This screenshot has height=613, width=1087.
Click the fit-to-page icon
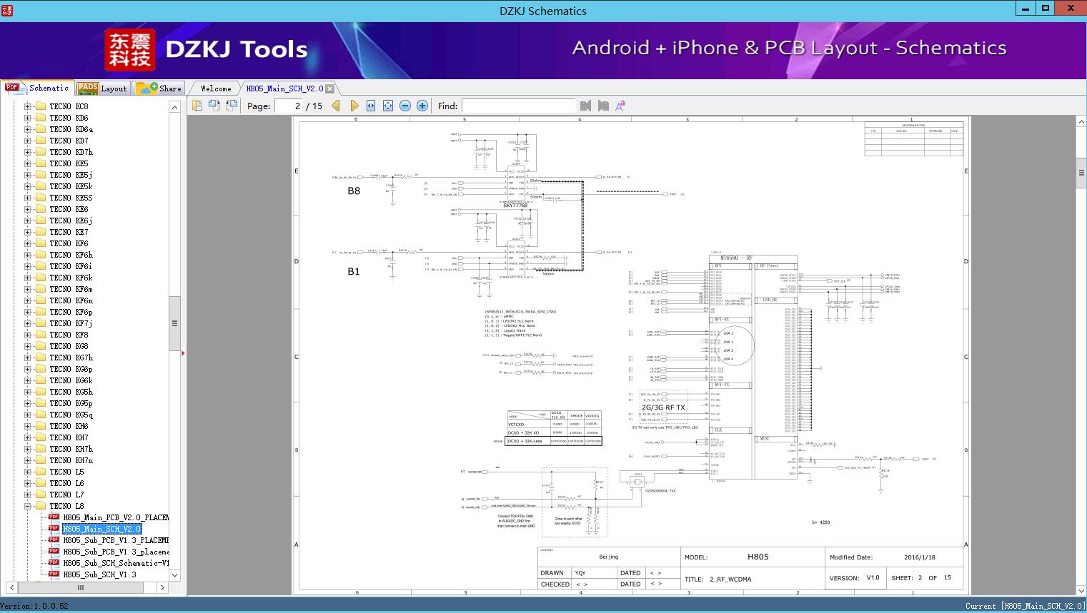(x=388, y=106)
